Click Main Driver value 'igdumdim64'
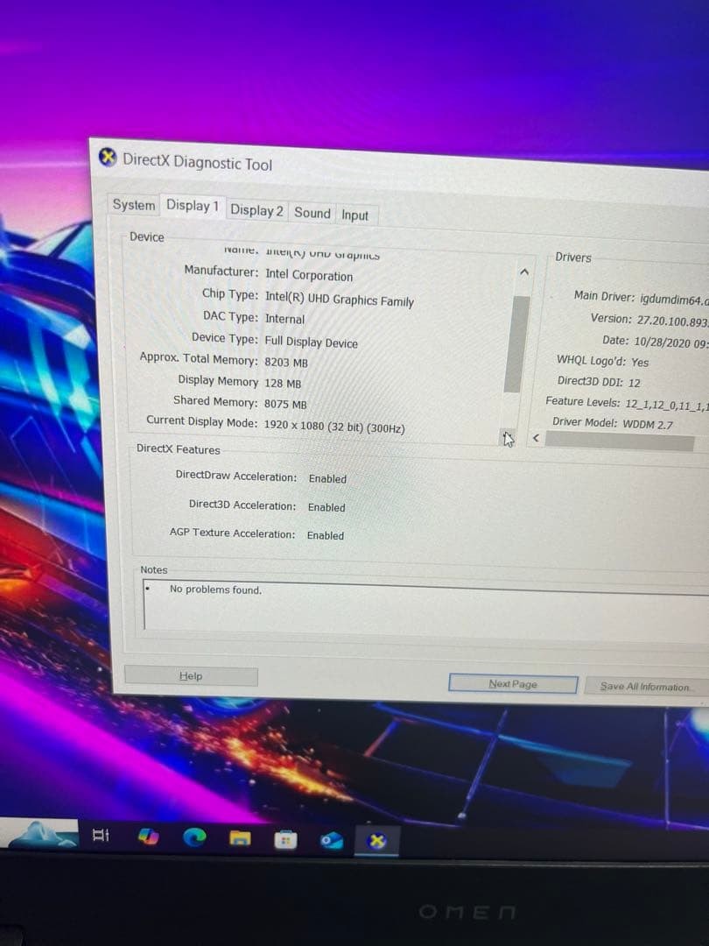This screenshot has height=946, width=709. click(674, 300)
